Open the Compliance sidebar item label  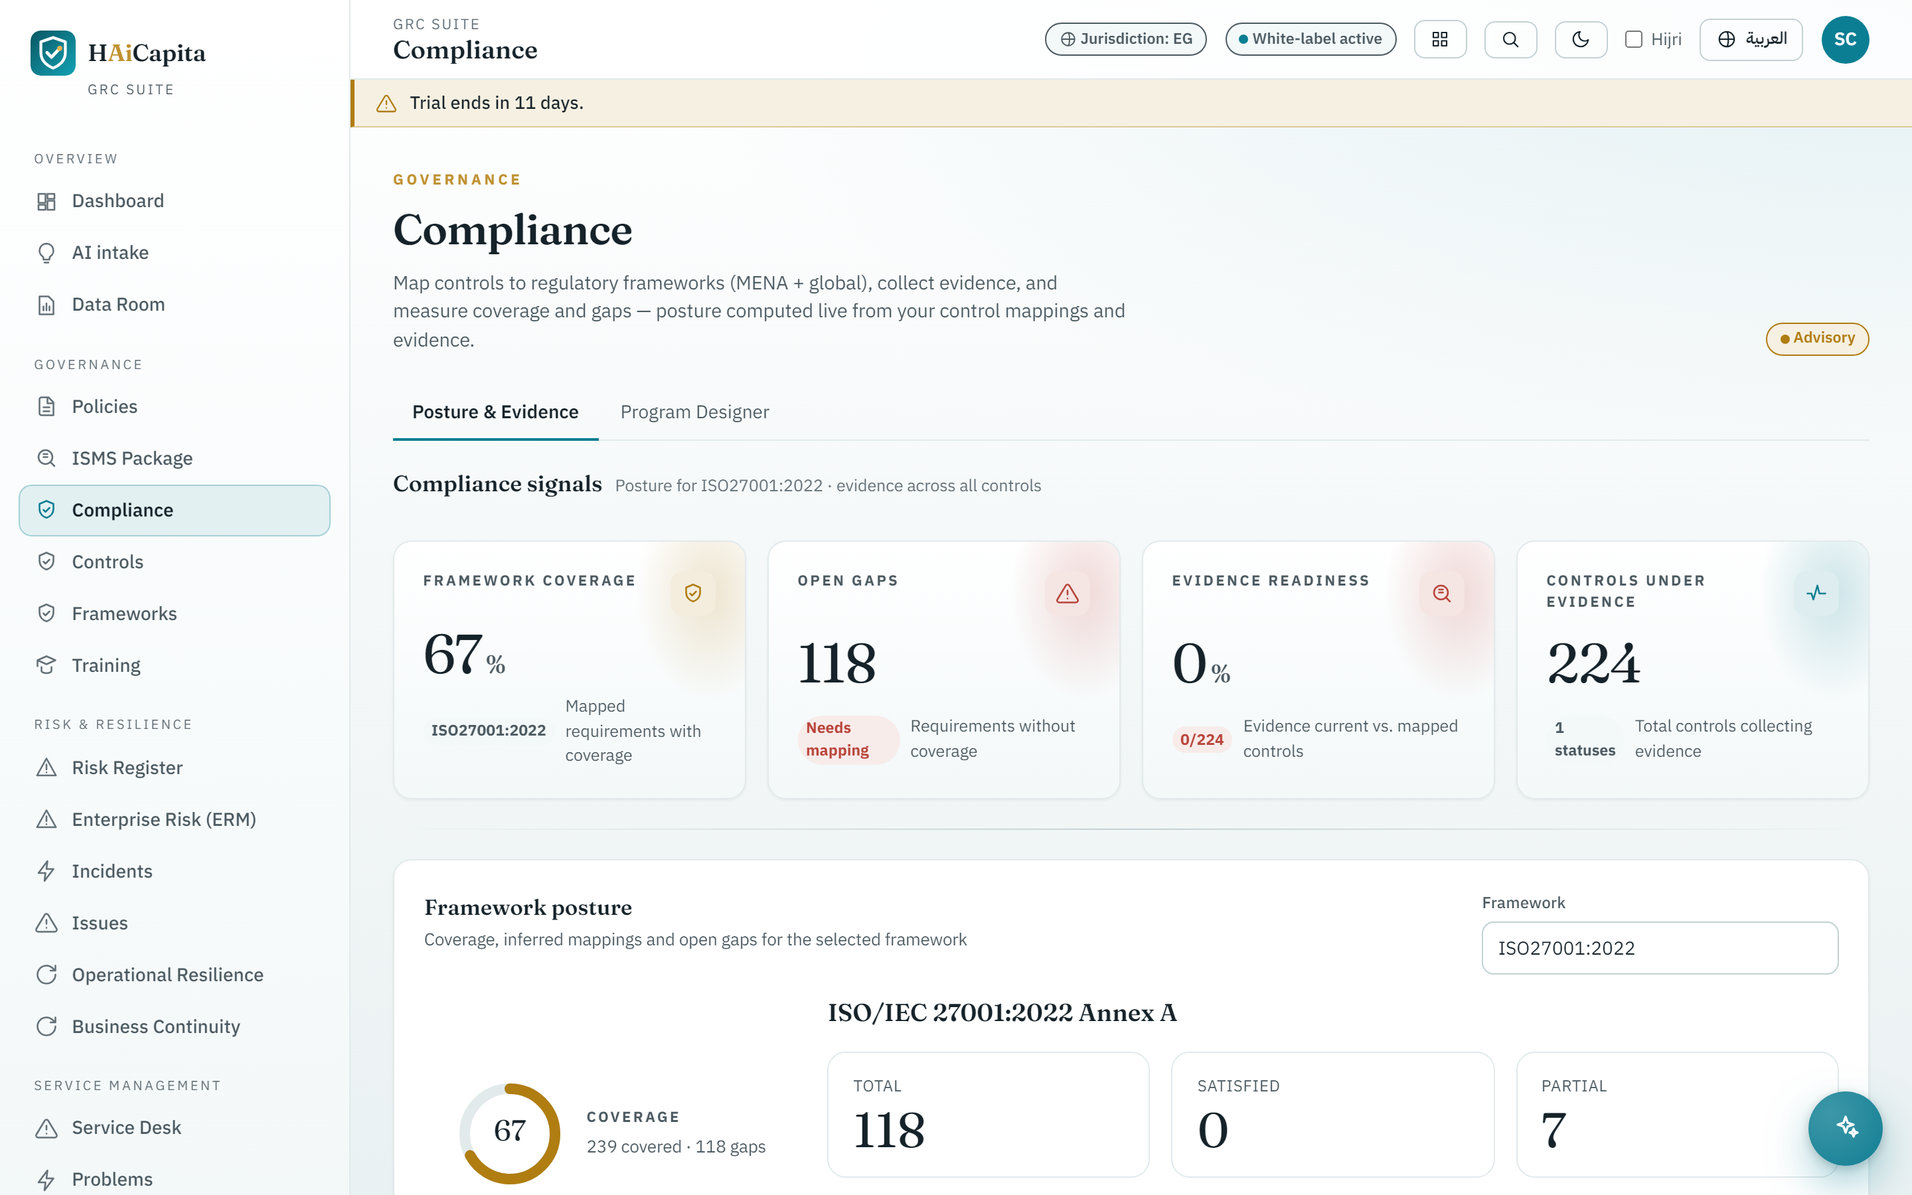tap(122, 511)
